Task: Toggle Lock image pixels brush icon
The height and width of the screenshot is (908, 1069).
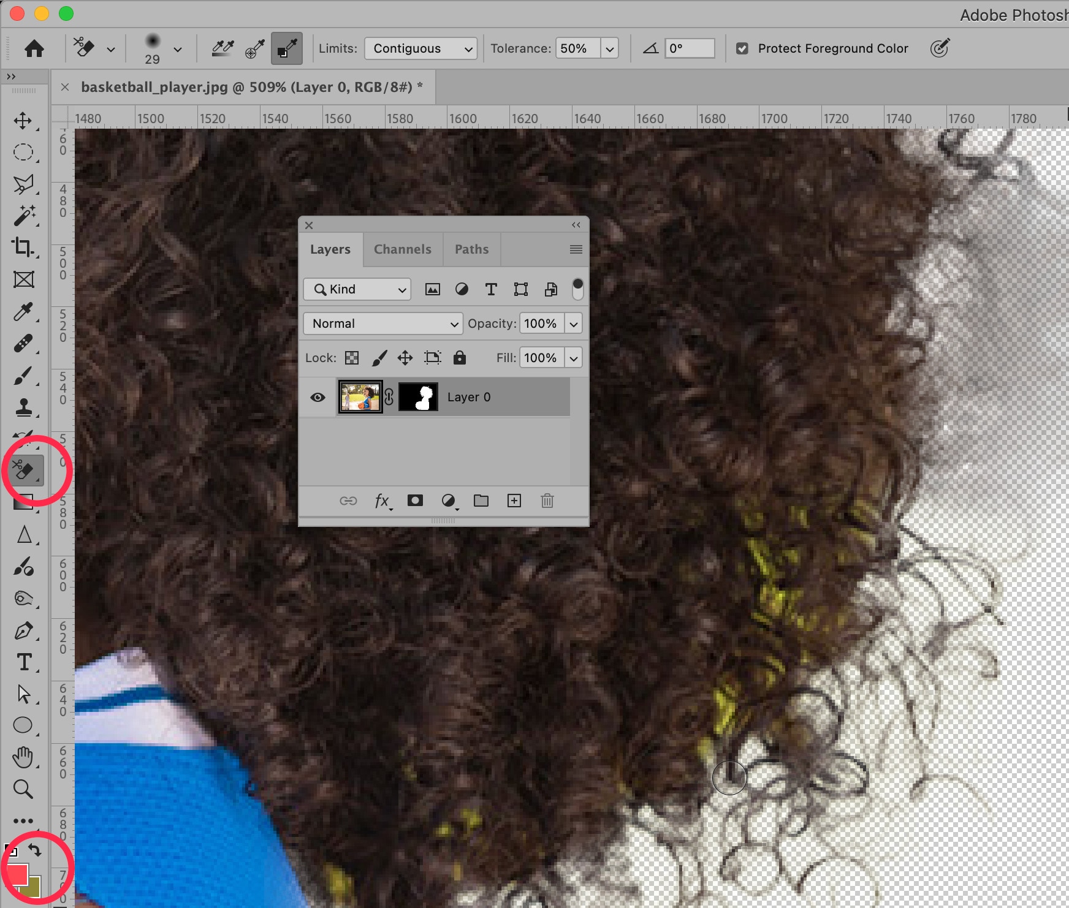Action: point(379,358)
